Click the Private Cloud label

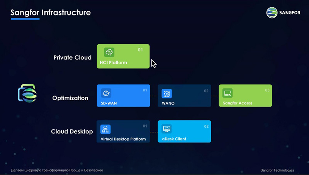(73, 57)
